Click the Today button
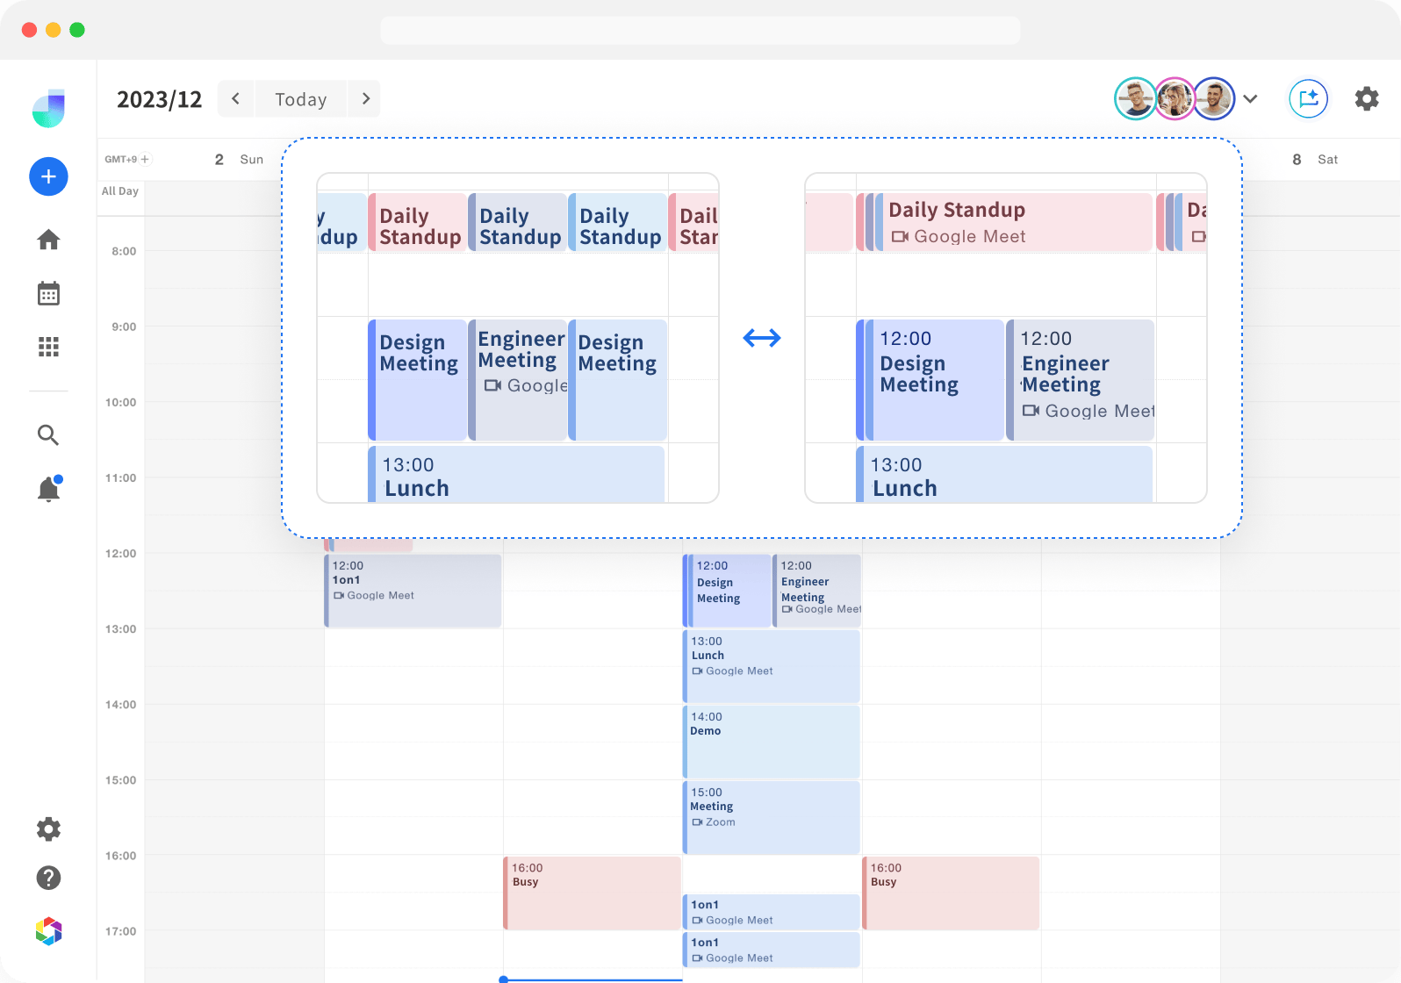 point(300,99)
